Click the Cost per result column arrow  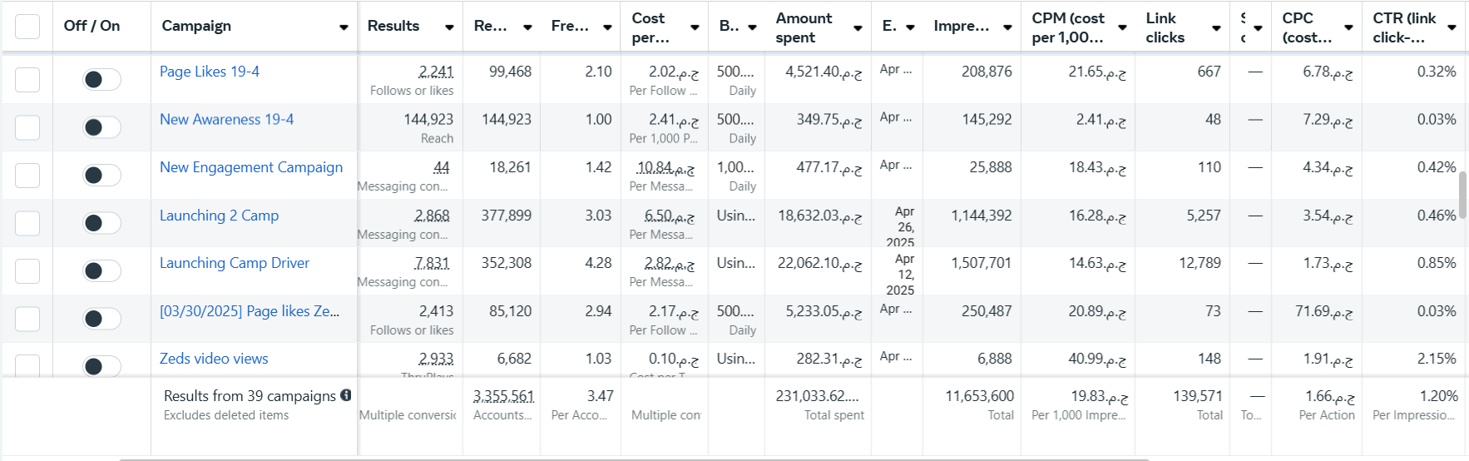[x=695, y=27]
